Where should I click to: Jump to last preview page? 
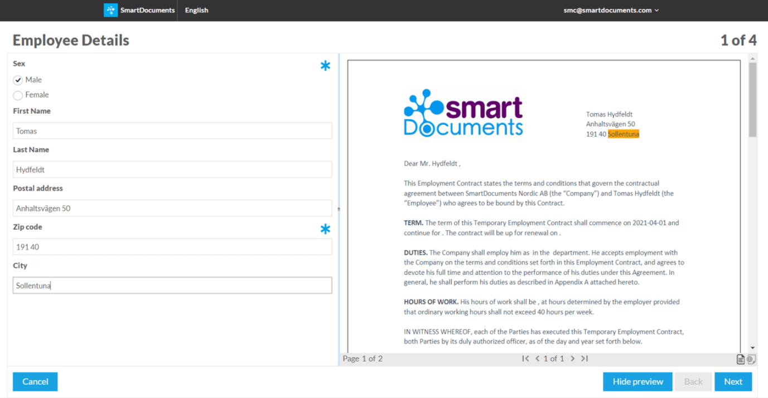click(585, 358)
